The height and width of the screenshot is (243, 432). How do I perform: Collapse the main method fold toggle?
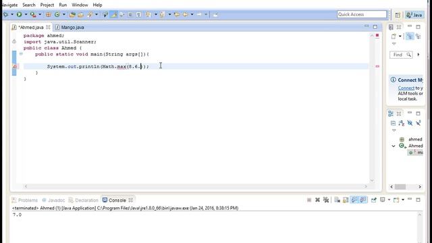click(21, 54)
